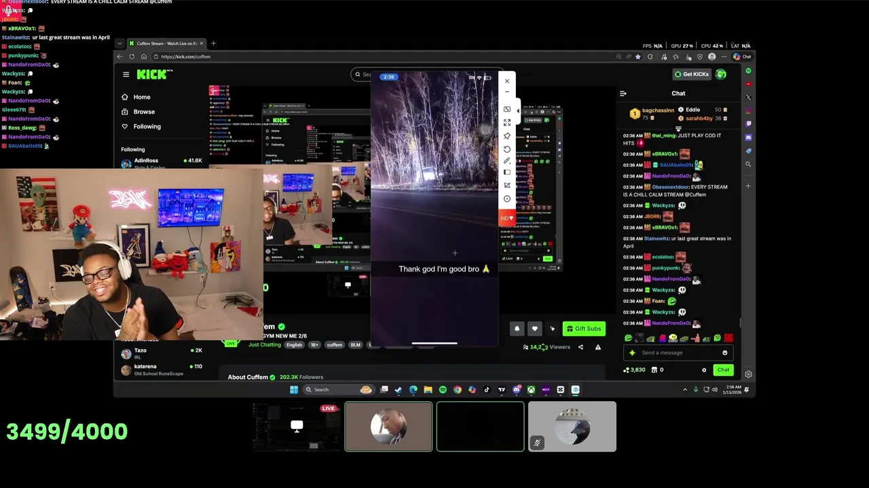Screen dimensions: 869x488
Task: Open the Kick hamburger sidebar menu
Action: (126, 75)
